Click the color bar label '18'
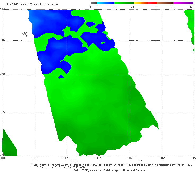Screen dimensions: 196x172 point(114,7)
